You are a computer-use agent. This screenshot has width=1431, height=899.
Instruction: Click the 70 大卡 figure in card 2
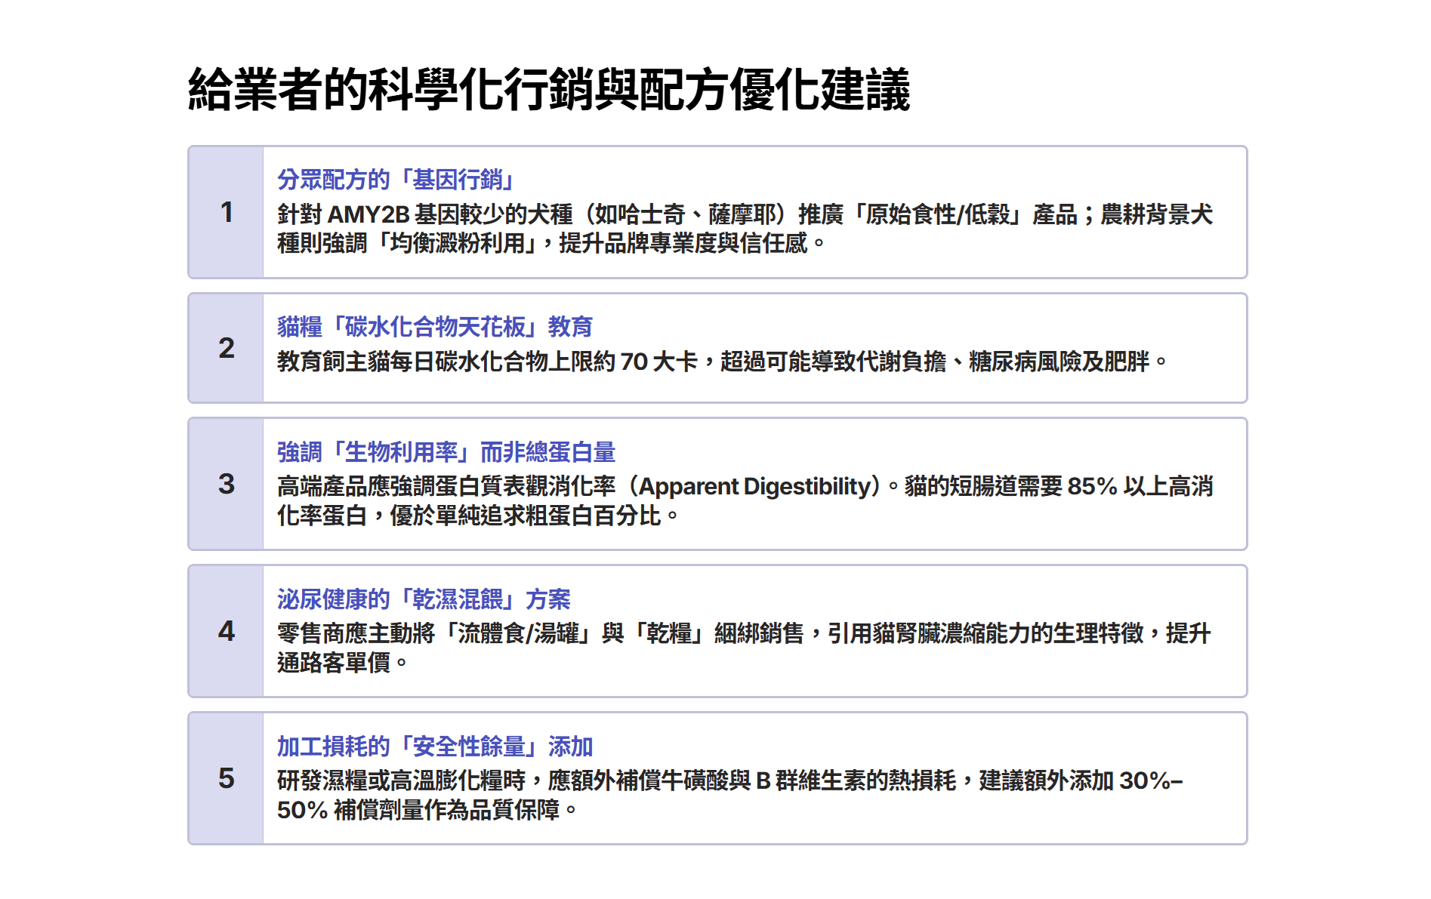click(x=658, y=362)
